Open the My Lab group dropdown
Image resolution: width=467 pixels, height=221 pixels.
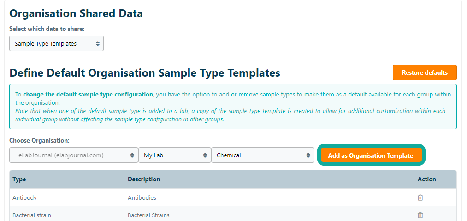click(174, 155)
